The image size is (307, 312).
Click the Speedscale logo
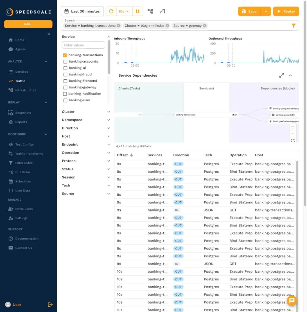pos(28,12)
